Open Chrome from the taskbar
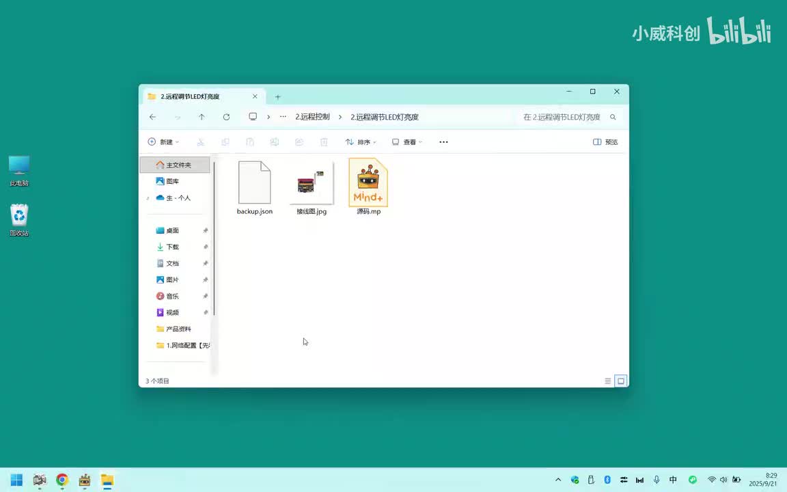 62,480
